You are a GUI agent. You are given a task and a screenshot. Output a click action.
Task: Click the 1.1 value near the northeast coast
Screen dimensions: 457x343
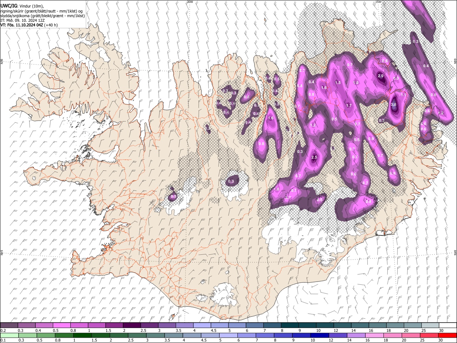(x=403, y=95)
